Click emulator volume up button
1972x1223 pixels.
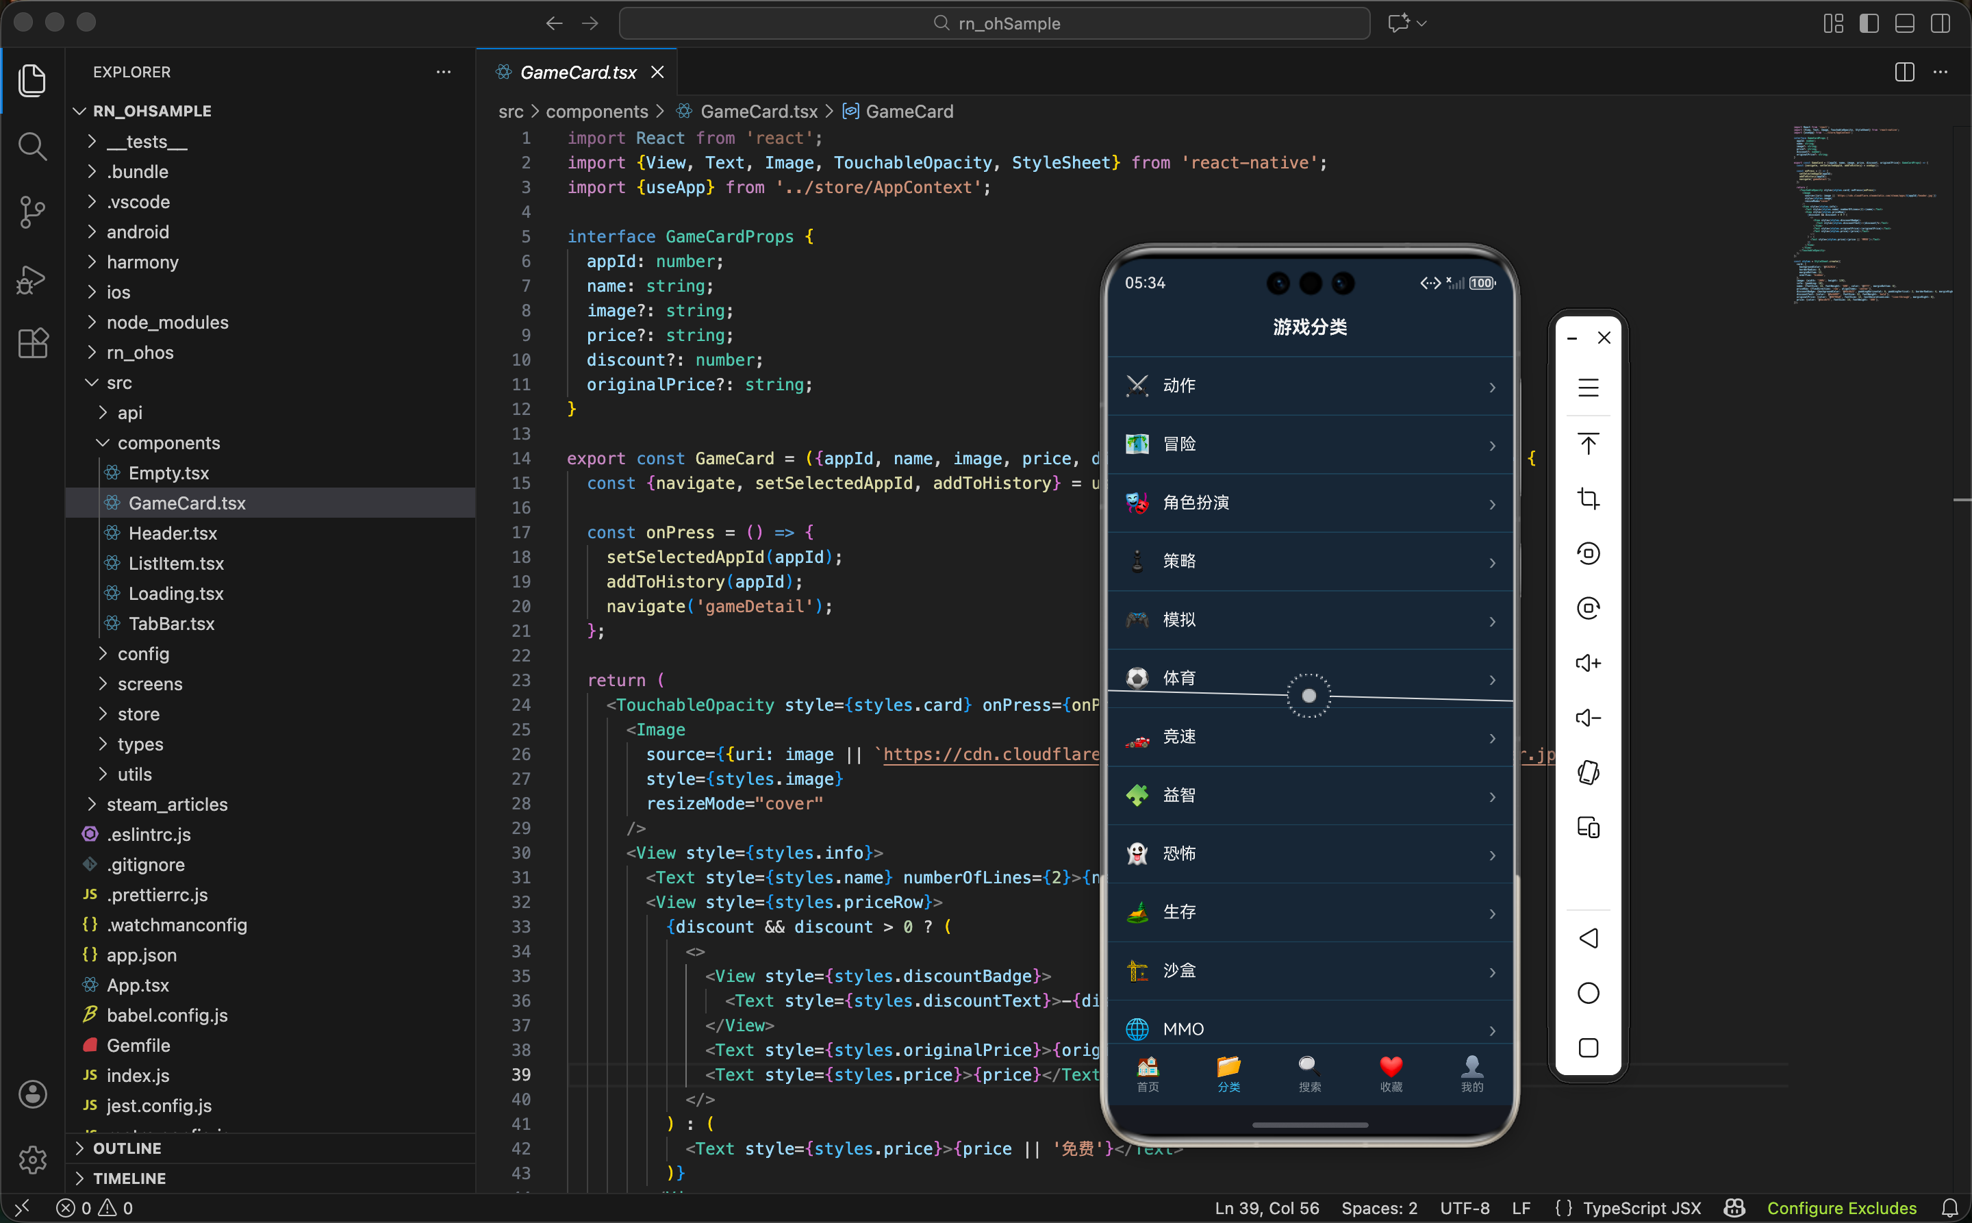[x=1588, y=664]
